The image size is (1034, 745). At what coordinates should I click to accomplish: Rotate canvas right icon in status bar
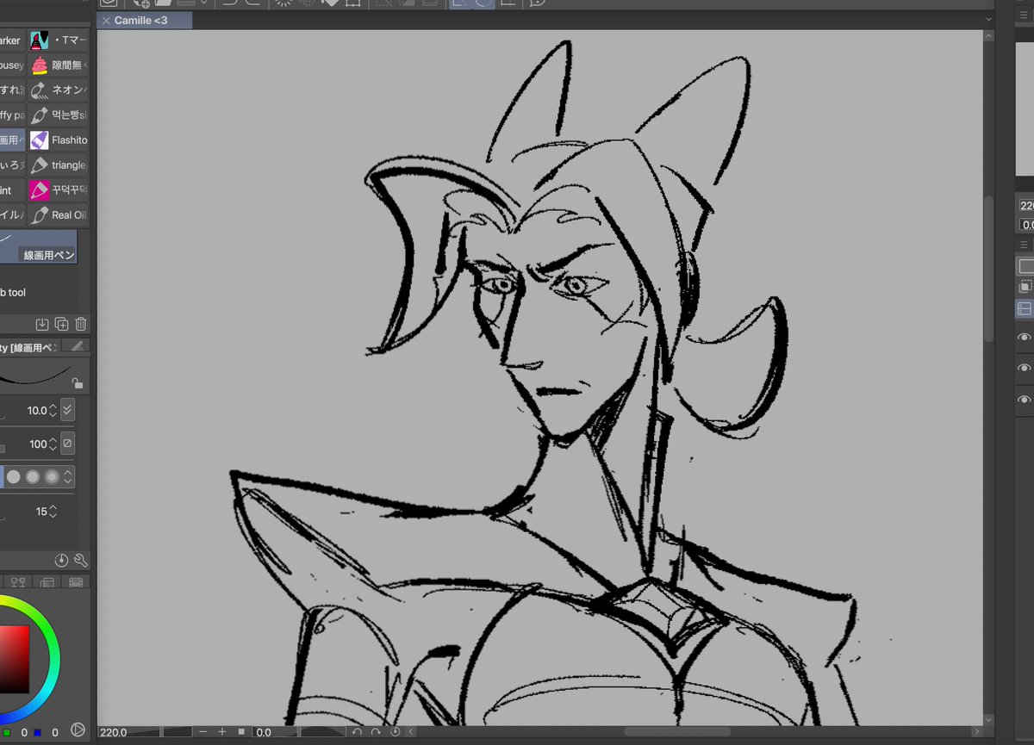pyautogui.click(x=376, y=732)
